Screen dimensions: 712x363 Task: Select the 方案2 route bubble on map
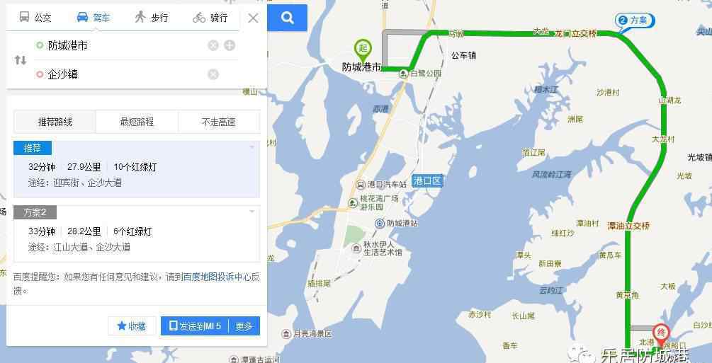click(x=634, y=21)
